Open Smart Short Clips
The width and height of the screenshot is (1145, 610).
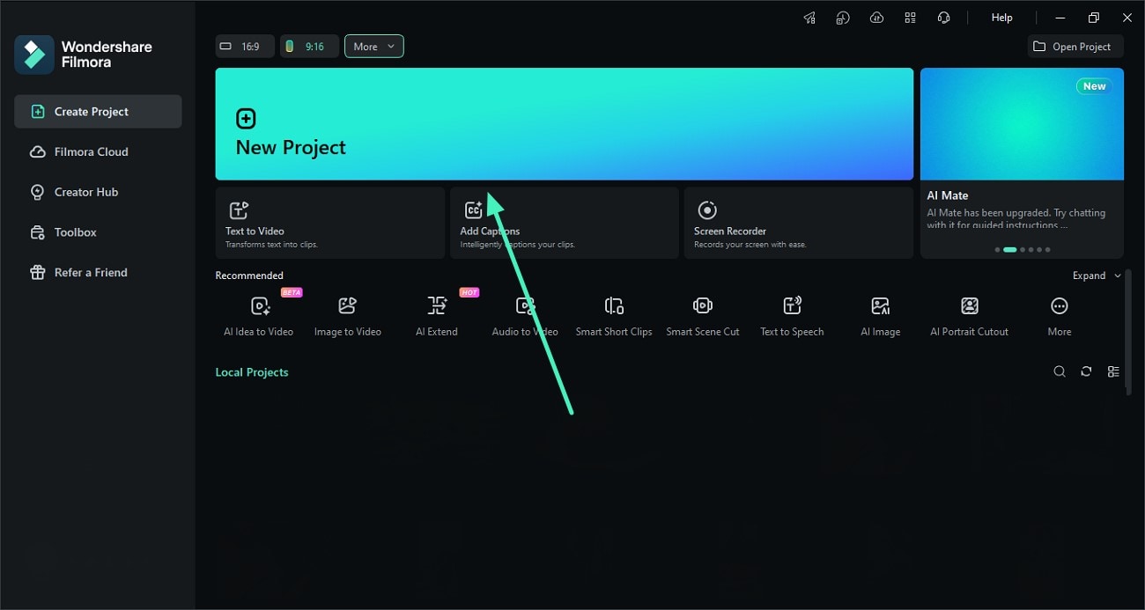pyautogui.click(x=614, y=315)
